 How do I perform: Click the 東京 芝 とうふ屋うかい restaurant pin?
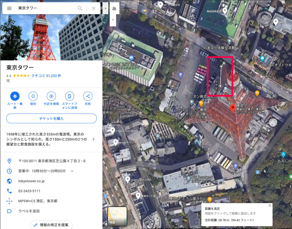(210, 200)
